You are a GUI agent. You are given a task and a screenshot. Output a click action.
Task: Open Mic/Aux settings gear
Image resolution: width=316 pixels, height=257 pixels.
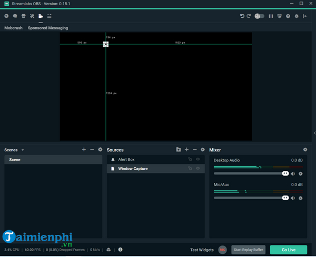[301, 198]
